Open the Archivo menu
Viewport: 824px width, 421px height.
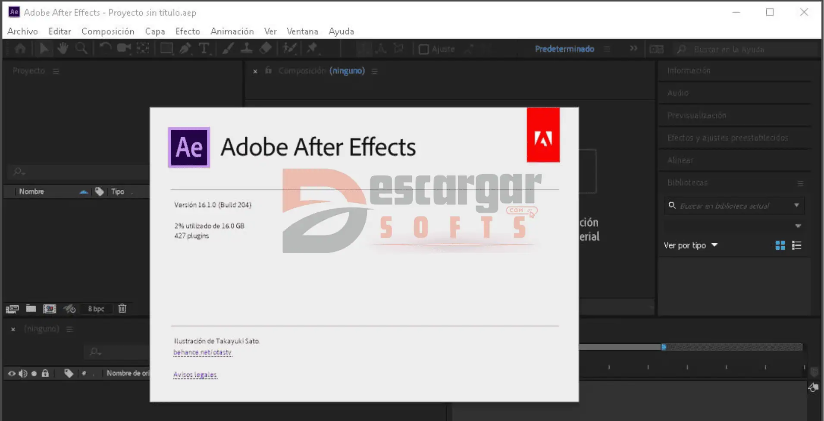22,31
